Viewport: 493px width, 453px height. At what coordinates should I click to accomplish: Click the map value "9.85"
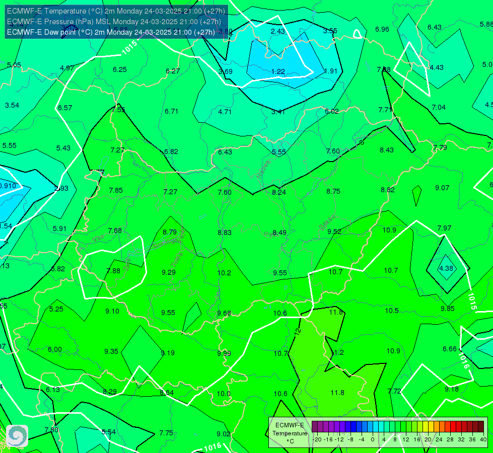(447, 309)
